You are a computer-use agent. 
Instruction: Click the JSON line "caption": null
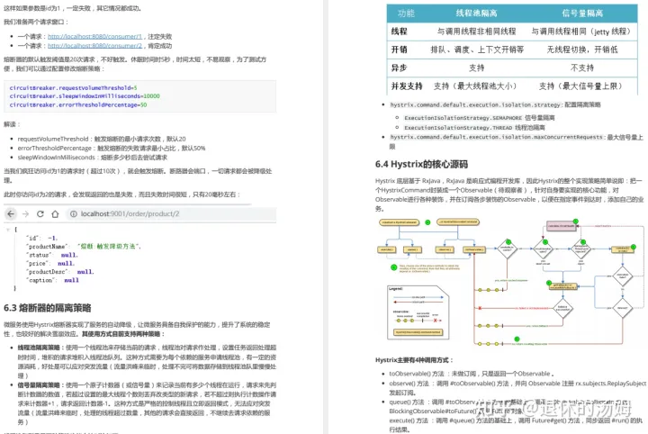52,280
